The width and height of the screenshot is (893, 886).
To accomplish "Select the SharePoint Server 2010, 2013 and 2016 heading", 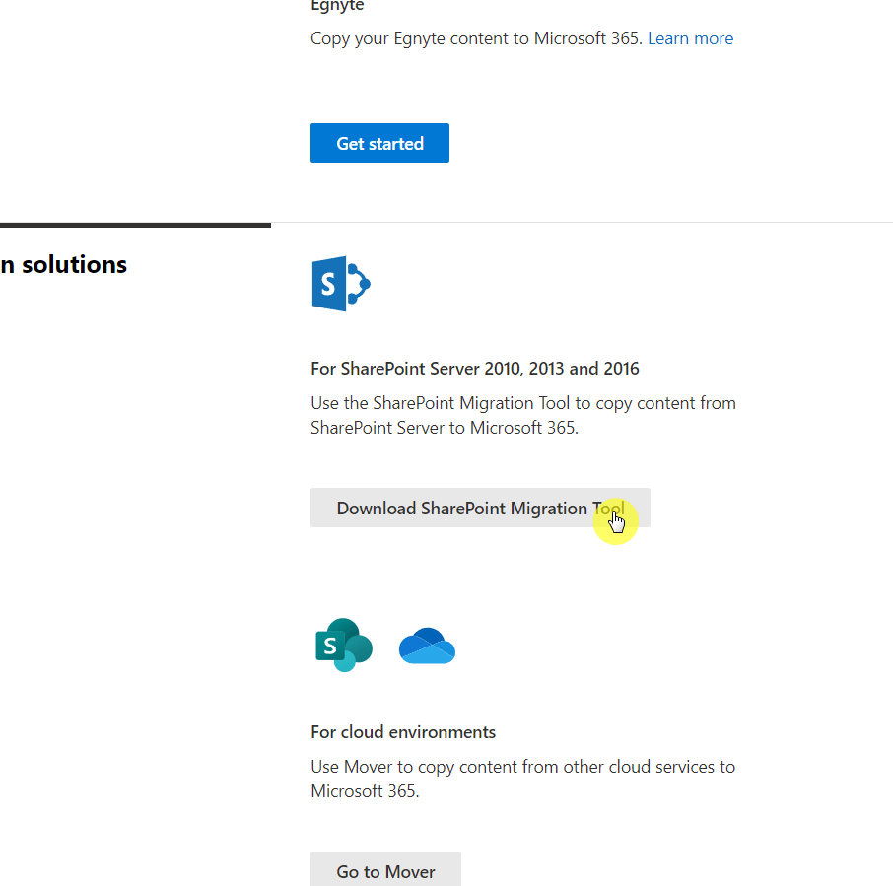I will click(x=475, y=369).
